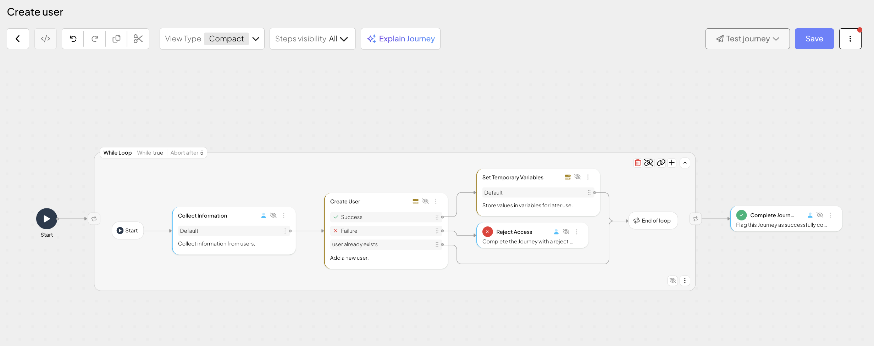Screen dimensions: 874x346
Task: Click the undo icon
Action: [x=73, y=39]
